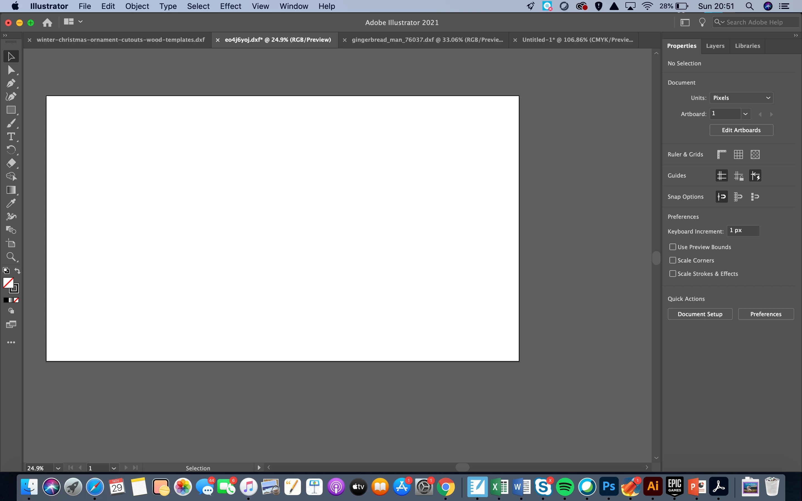Click the lock guides icon
The height and width of the screenshot is (501, 802).
(739, 176)
